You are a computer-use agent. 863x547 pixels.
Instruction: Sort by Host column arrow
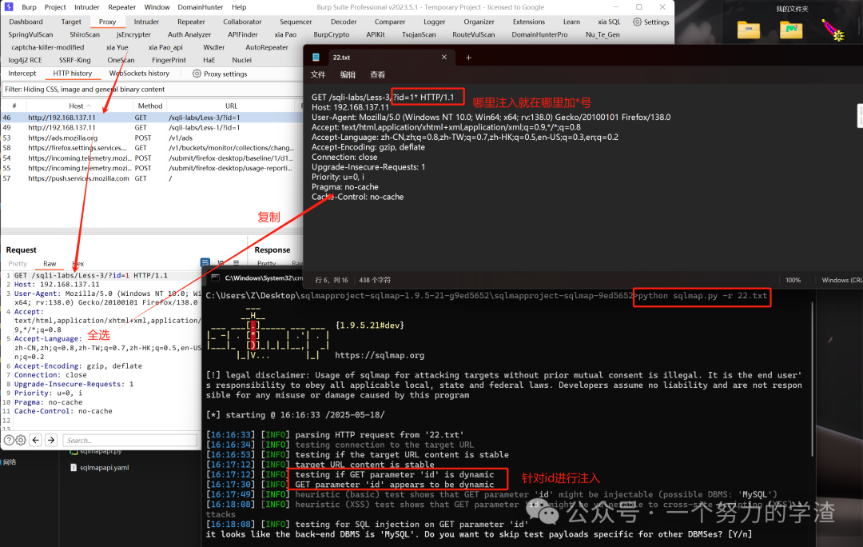click(89, 106)
